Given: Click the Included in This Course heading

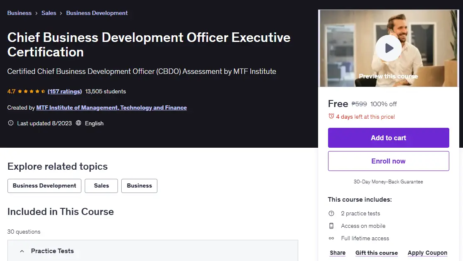Looking at the screenshot, I should click(61, 212).
